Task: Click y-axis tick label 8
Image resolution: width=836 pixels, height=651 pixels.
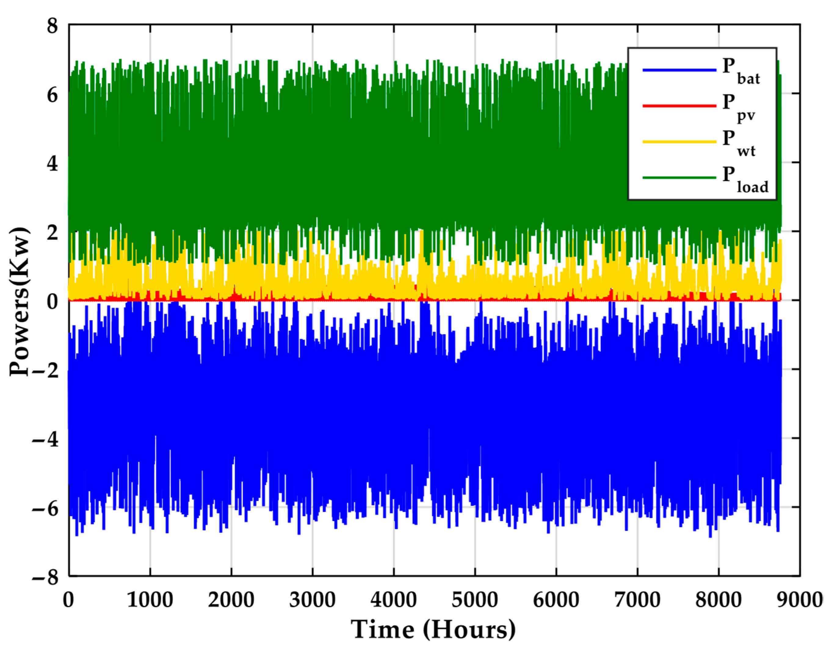Action: [x=52, y=26]
